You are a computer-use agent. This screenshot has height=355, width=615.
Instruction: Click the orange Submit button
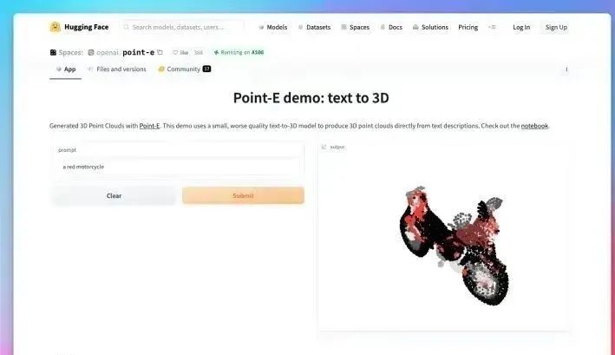(243, 195)
